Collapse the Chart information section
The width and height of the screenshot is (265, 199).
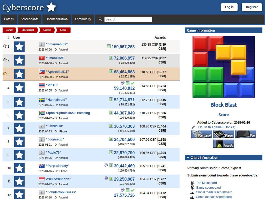click(x=223, y=158)
